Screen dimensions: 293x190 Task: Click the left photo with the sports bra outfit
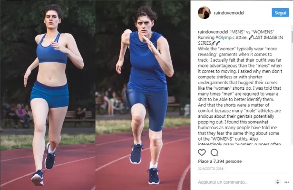[48, 95]
